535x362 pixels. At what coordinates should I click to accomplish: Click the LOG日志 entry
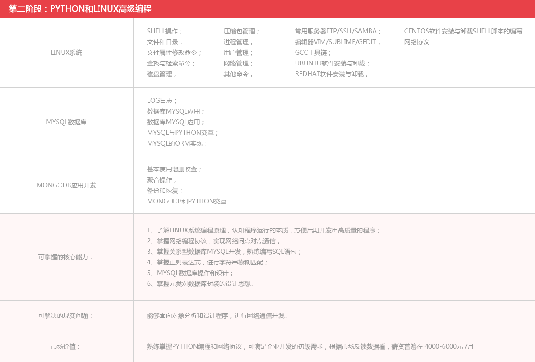pyautogui.click(x=162, y=101)
